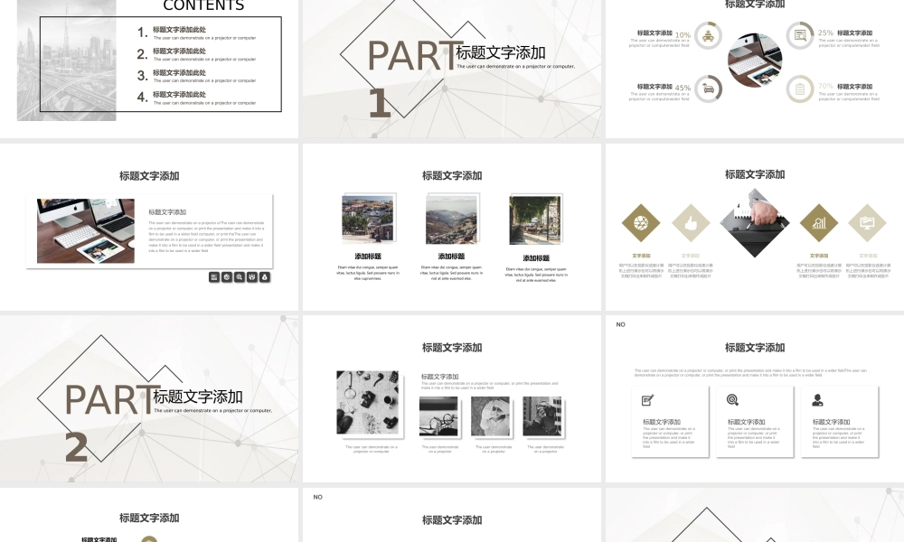Click the pen-and-paper icon in the first card
This screenshot has width=904, height=542.
647,398
